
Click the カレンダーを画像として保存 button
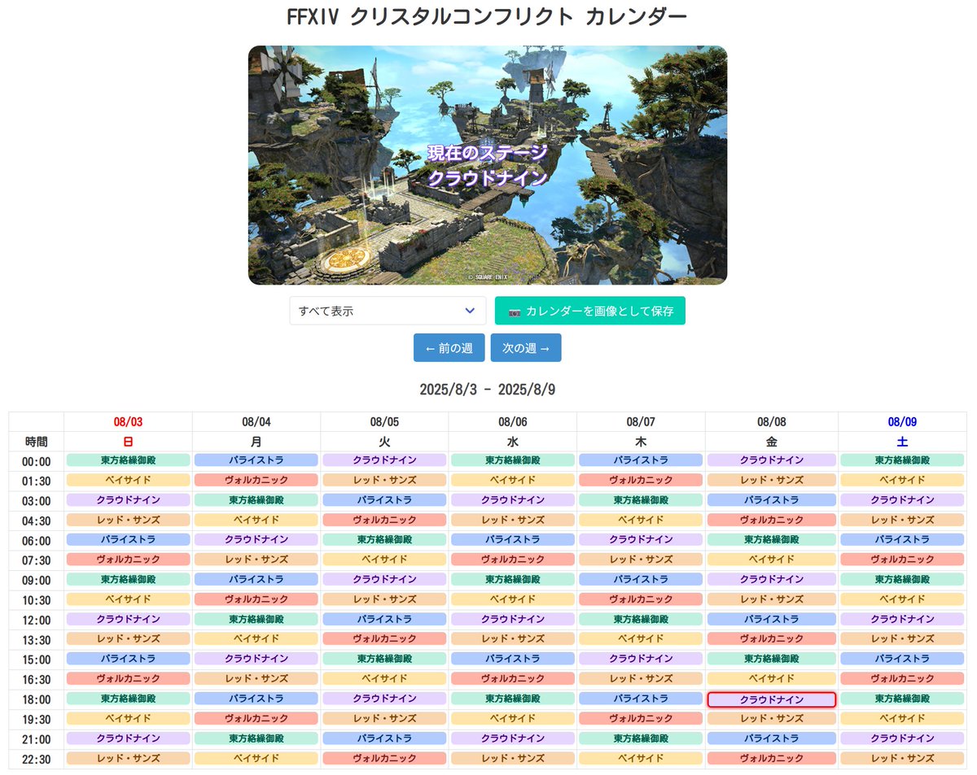coord(590,311)
